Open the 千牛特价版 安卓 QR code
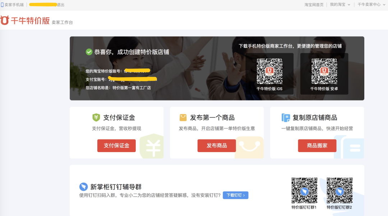Viewport: 388px width, 216px height. pos(324,71)
